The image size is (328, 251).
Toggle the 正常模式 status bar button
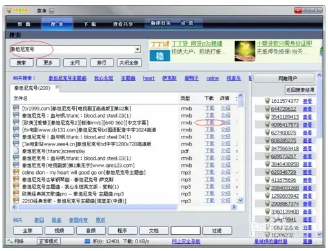48,241
